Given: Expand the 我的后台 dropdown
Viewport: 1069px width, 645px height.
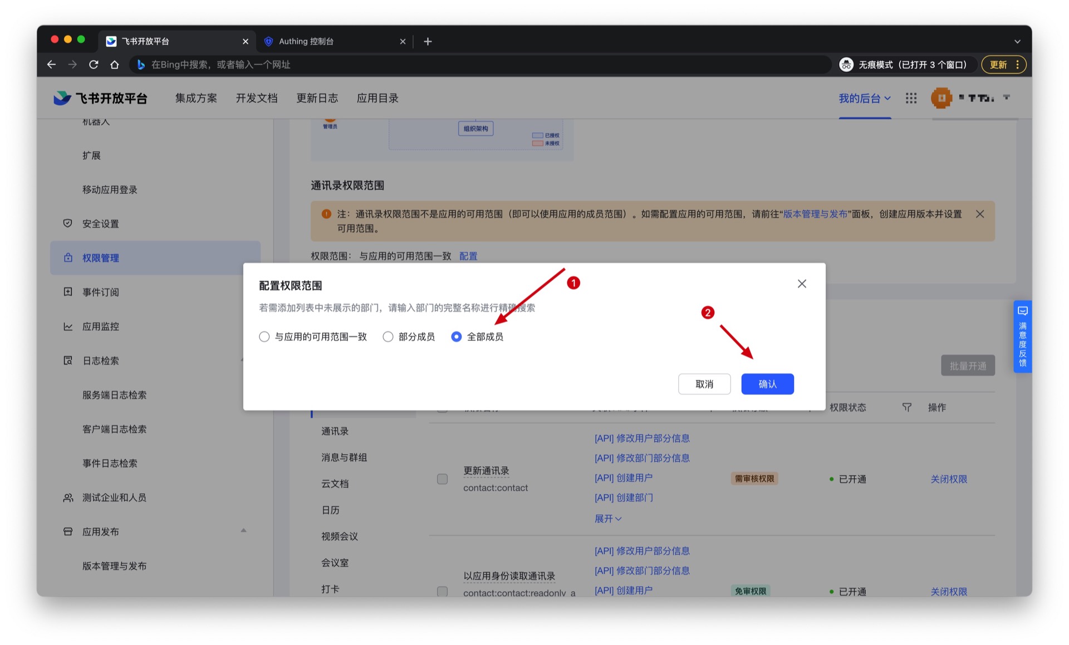Looking at the screenshot, I should tap(864, 98).
